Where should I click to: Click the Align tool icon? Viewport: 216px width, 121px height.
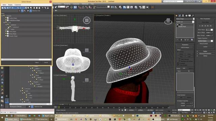pyautogui.click(x=116, y=7)
